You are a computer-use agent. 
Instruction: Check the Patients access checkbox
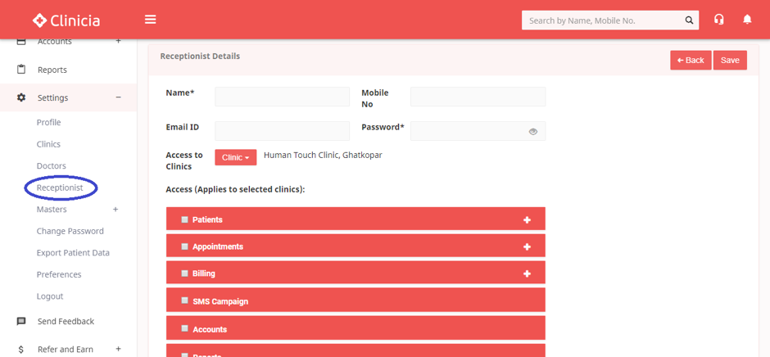coord(184,219)
